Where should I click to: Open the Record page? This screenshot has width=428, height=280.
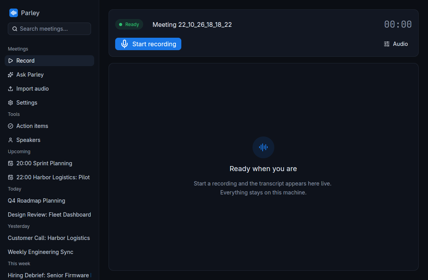pos(49,61)
